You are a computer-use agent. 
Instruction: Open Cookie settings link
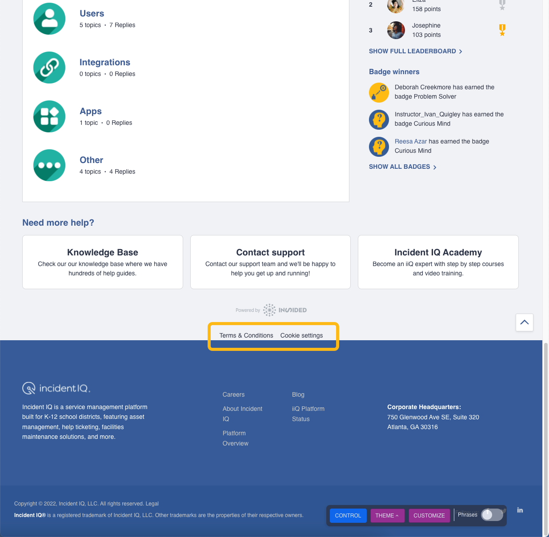(302, 335)
